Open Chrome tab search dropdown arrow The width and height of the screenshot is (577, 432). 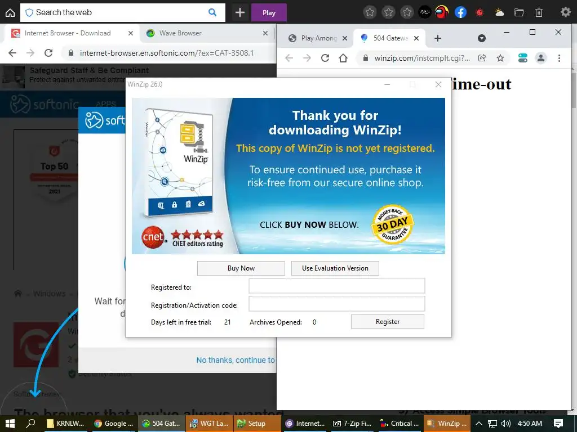(x=482, y=38)
